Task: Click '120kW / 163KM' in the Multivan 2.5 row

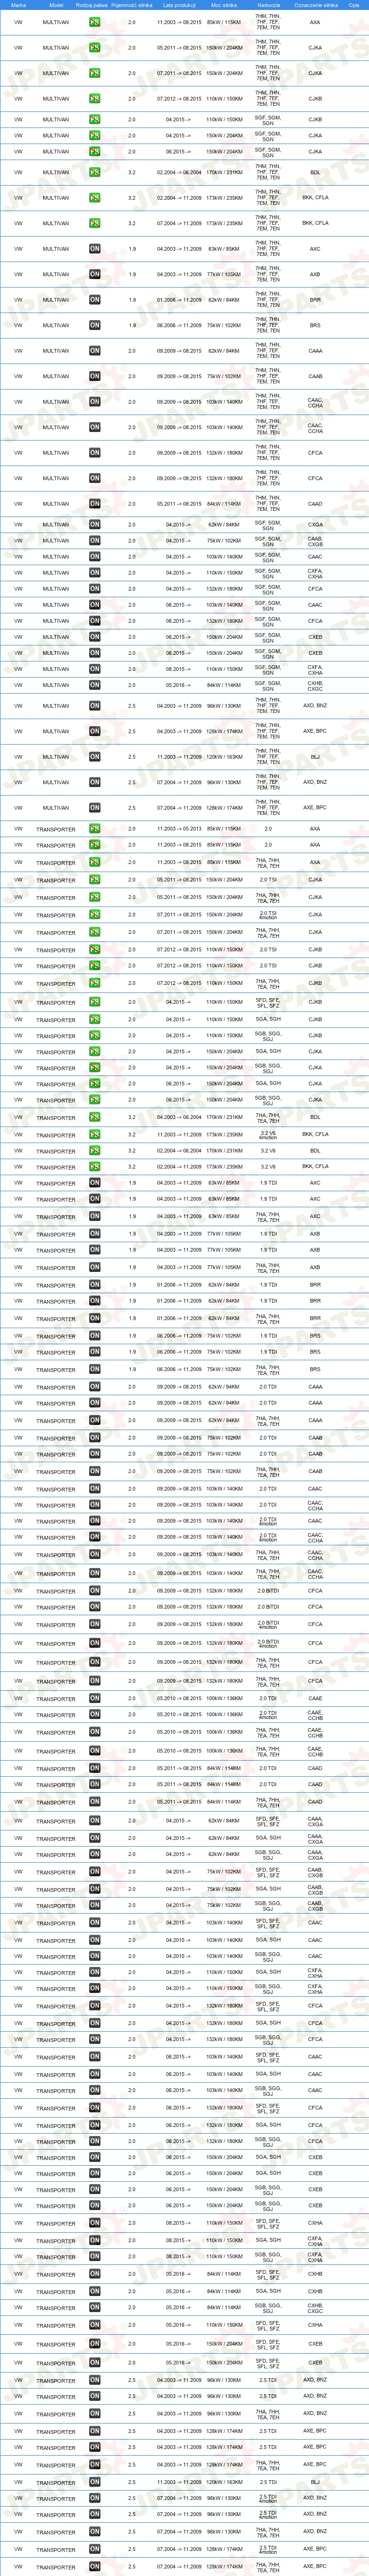Action: (224, 757)
